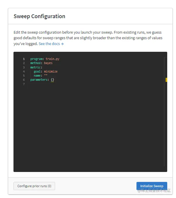
Task: Click the empty quotes after "name:"
Action: 46,75
